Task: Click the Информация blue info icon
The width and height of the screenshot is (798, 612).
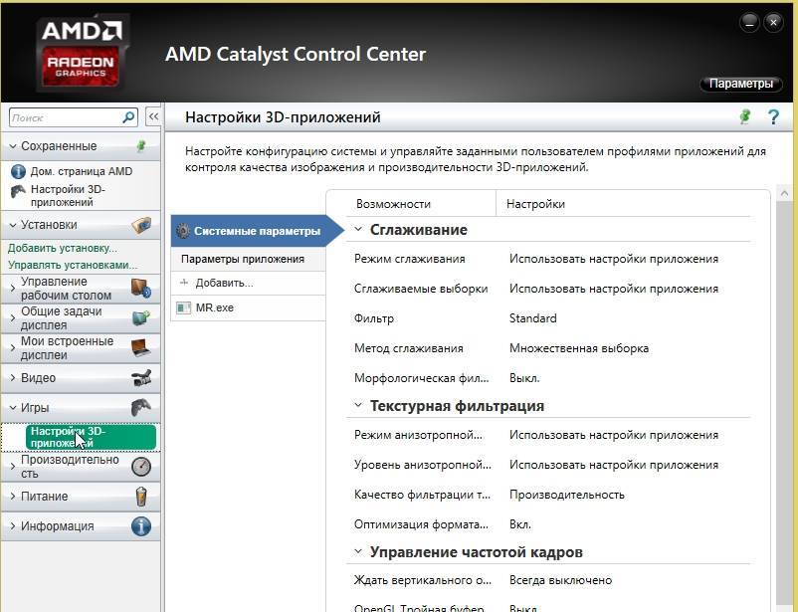Action: (x=141, y=526)
